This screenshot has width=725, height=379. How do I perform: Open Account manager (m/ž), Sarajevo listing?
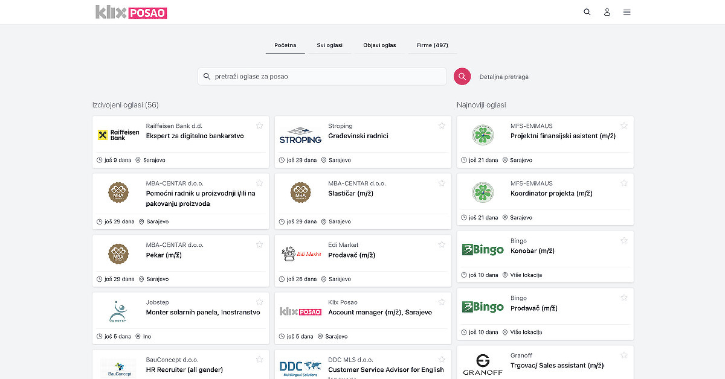tap(380, 313)
